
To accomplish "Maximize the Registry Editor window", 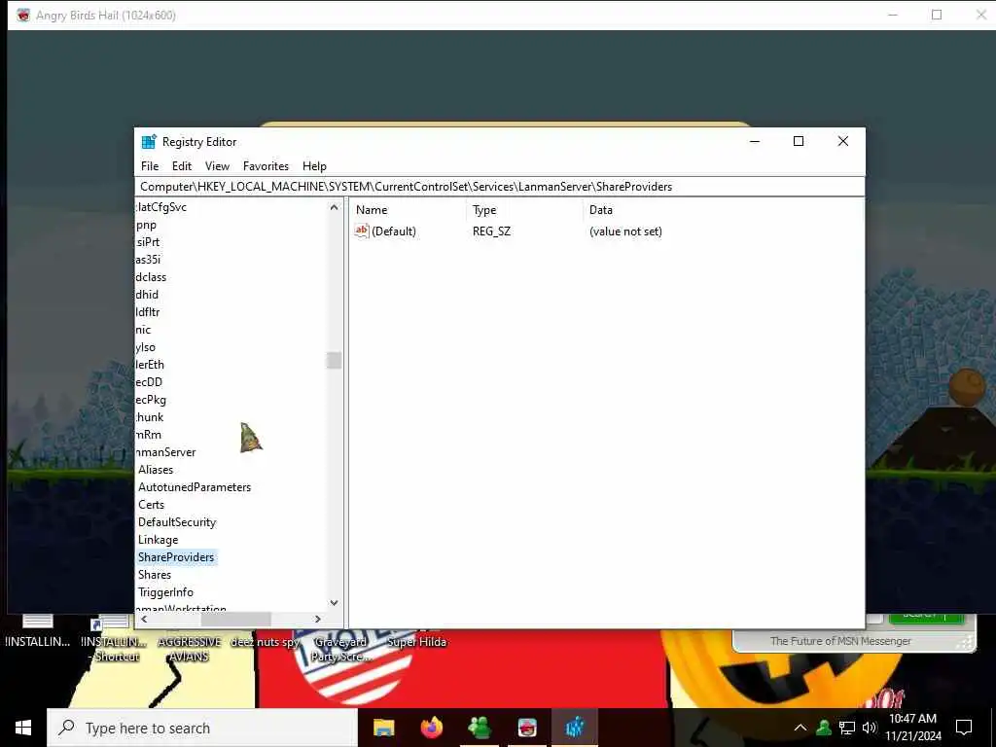I will point(799,141).
